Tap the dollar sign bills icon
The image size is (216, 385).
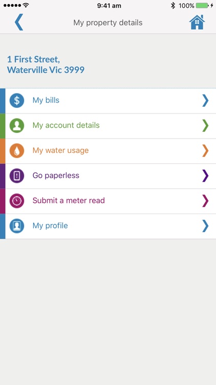click(17, 101)
